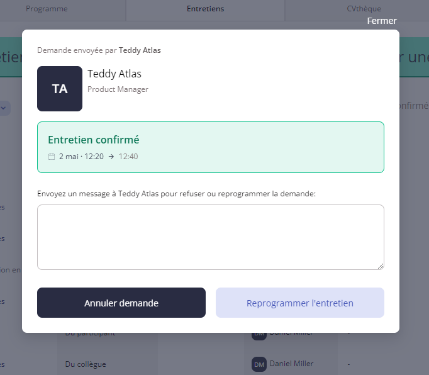Select Daniel Miller in Du collègue row
Image resolution: width=429 pixels, height=375 pixels.
(291, 364)
